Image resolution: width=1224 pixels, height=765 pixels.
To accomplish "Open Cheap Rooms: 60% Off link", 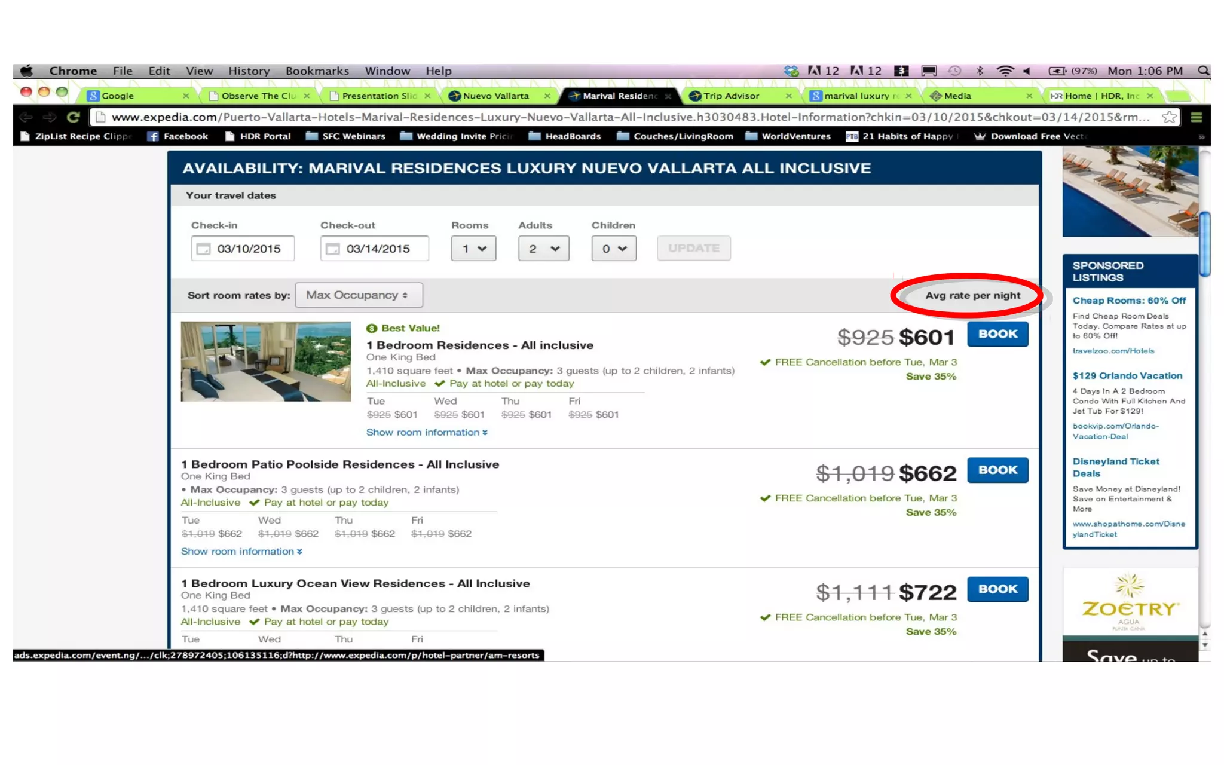I will [1128, 301].
